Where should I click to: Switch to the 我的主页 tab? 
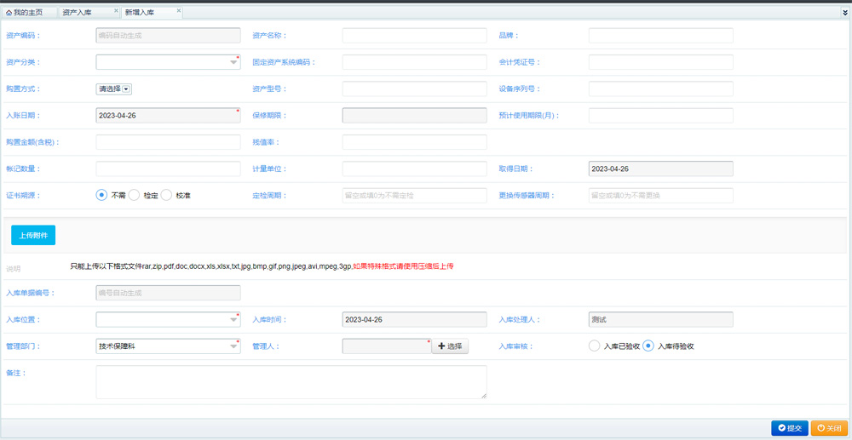click(29, 13)
